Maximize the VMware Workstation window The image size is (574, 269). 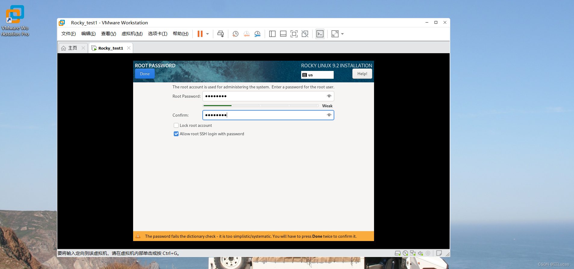[436, 23]
